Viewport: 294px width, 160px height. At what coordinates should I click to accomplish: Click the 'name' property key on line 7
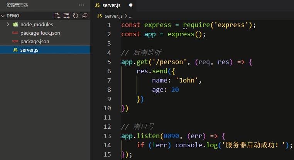[x=160, y=81]
